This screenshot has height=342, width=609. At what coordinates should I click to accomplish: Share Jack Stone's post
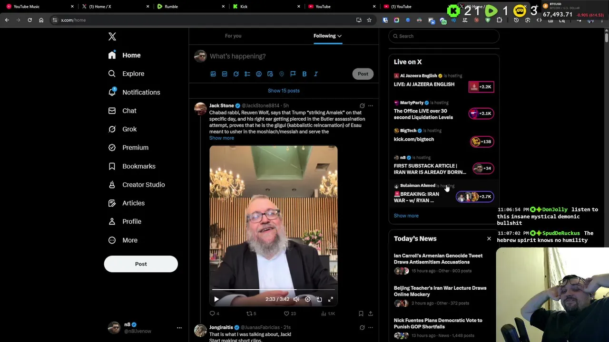(x=371, y=313)
